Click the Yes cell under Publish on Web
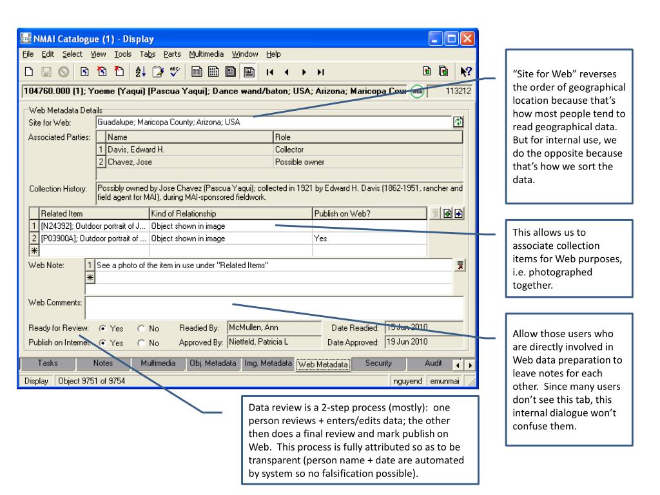This screenshot has width=660, height=495. pos(369,238)
